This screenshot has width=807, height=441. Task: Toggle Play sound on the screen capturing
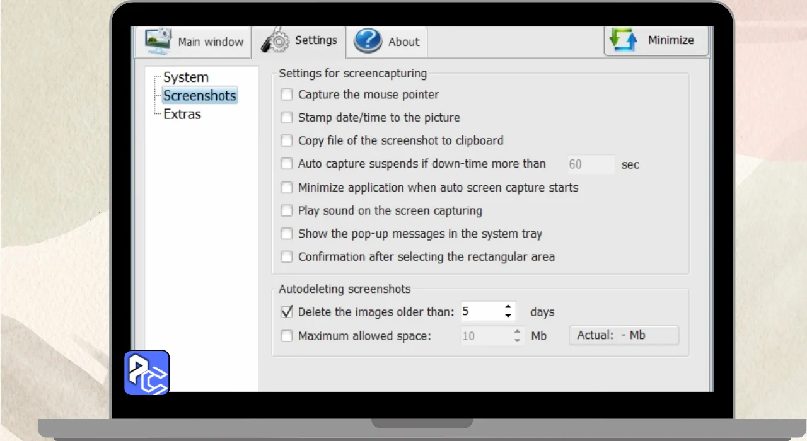287,210
